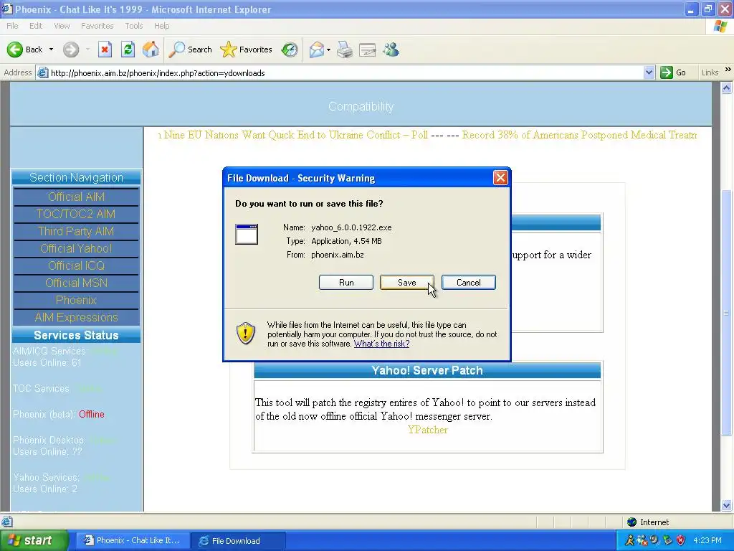The width and height of the screenshot is (734, 551).
Task: Click the address bar URL field
Action: coord(345,72)
